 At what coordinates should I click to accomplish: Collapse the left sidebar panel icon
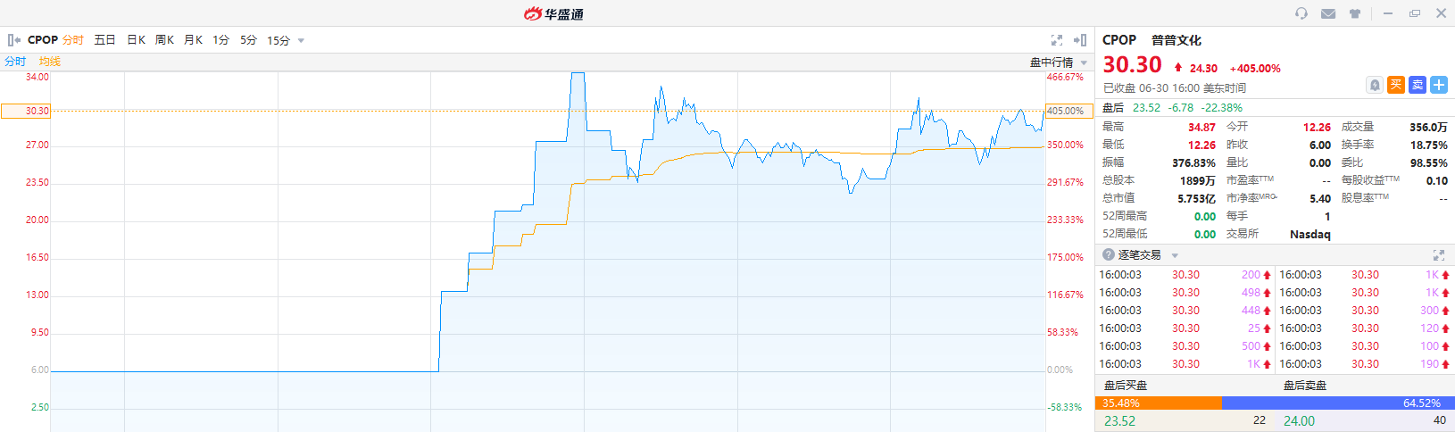pos(13,40)
